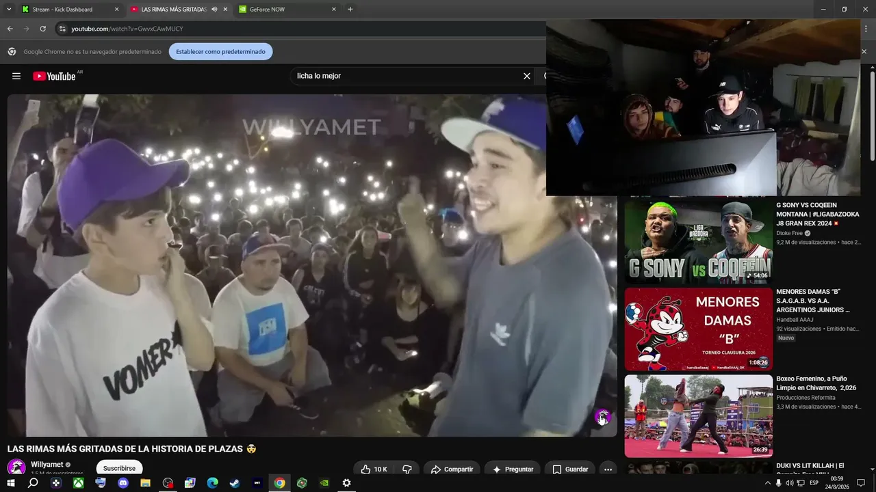Mute the audio icon on YouTube tab
Image resolution: width=876 pixels, height=492 pixels.
[x=214, y=10]
